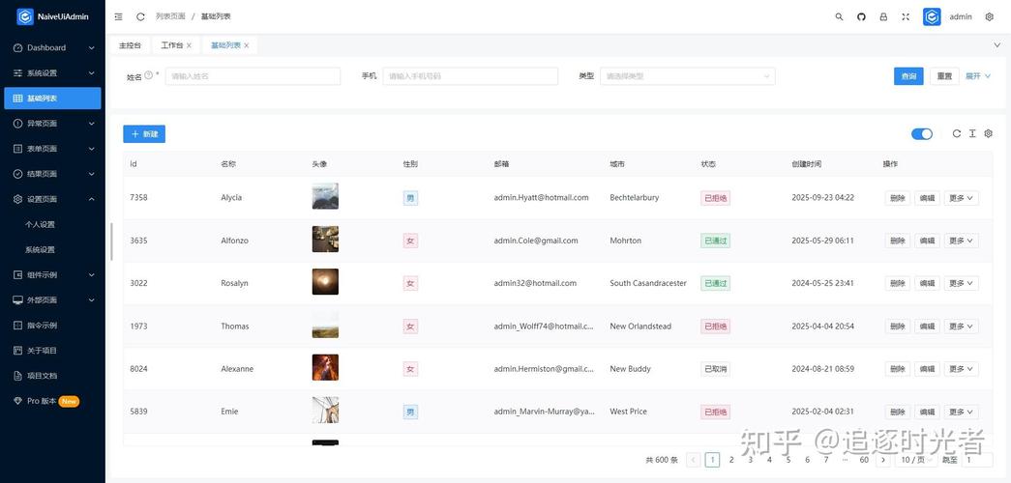Open 更多 dropdown in Alfonzo row
1011x483 pixels.
coord(962,241)
